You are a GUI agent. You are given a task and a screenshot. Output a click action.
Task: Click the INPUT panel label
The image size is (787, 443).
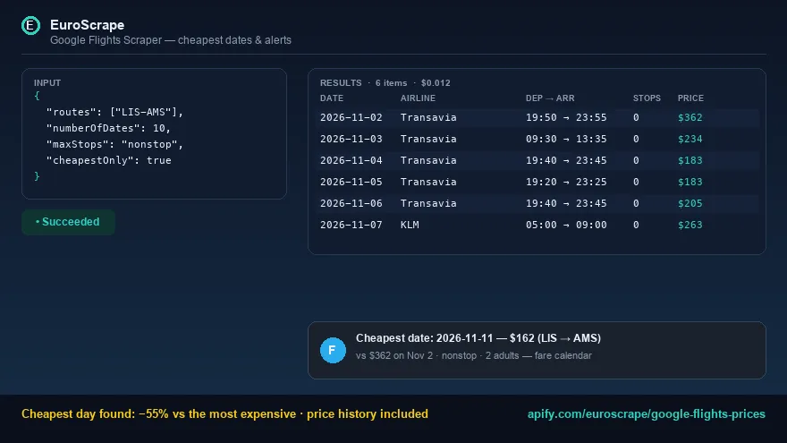tap(47, 83)
